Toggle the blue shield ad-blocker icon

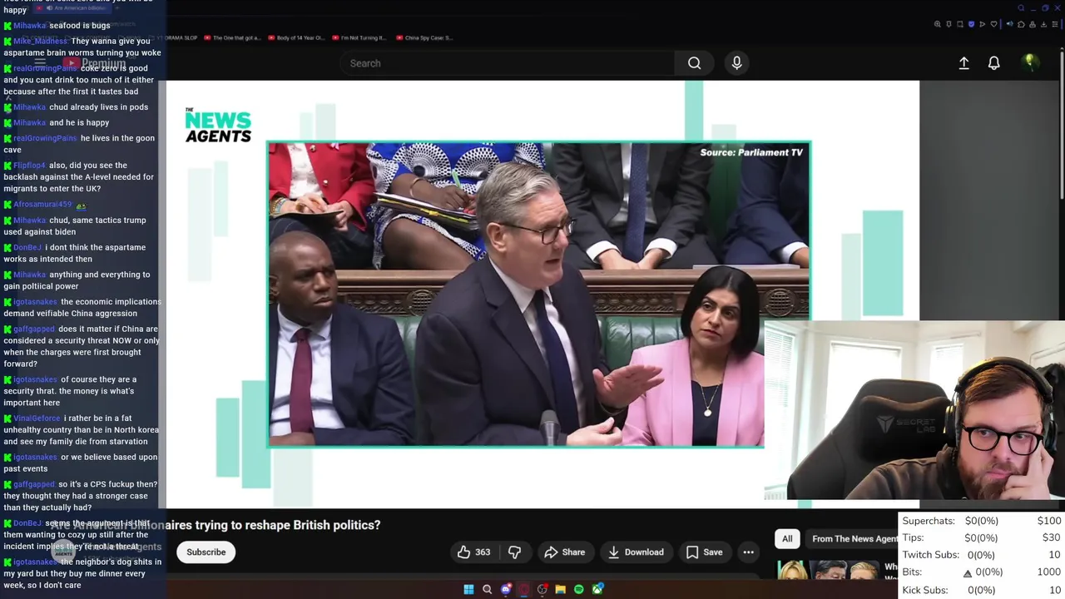[x=971, y=24]
